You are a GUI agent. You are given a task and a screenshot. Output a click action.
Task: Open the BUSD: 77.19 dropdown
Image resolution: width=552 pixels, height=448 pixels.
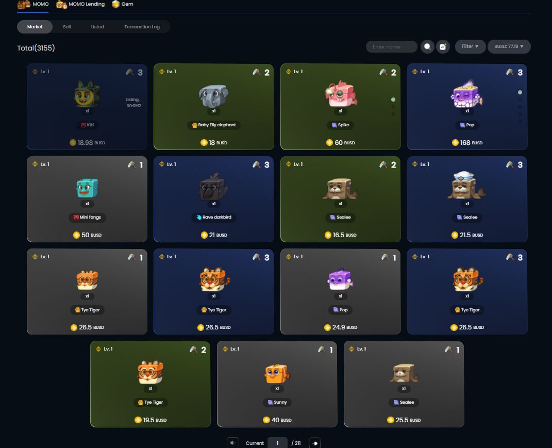(x=509, y=46)
